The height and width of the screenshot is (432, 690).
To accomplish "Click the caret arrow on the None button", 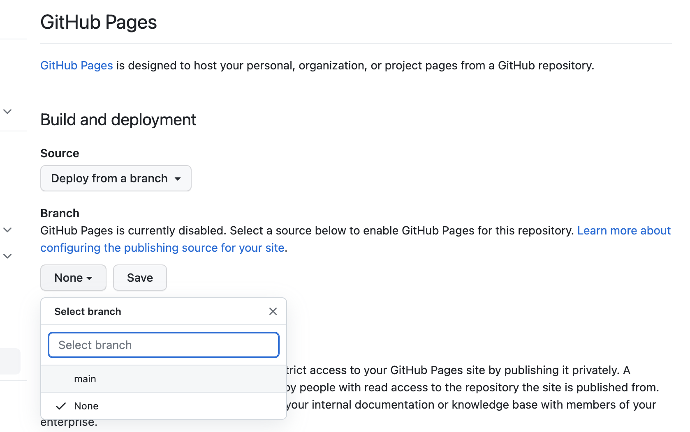I will (x=89, y=278).
